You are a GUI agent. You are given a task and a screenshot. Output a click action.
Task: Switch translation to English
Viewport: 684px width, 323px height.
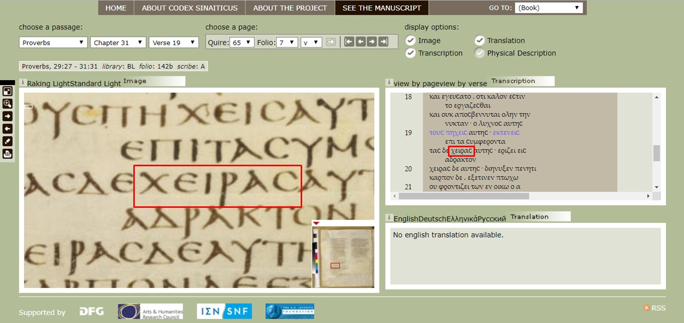coord(406,219)
